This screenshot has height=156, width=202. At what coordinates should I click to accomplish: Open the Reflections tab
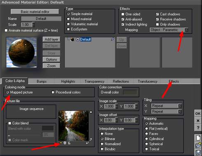coord(121,81)
